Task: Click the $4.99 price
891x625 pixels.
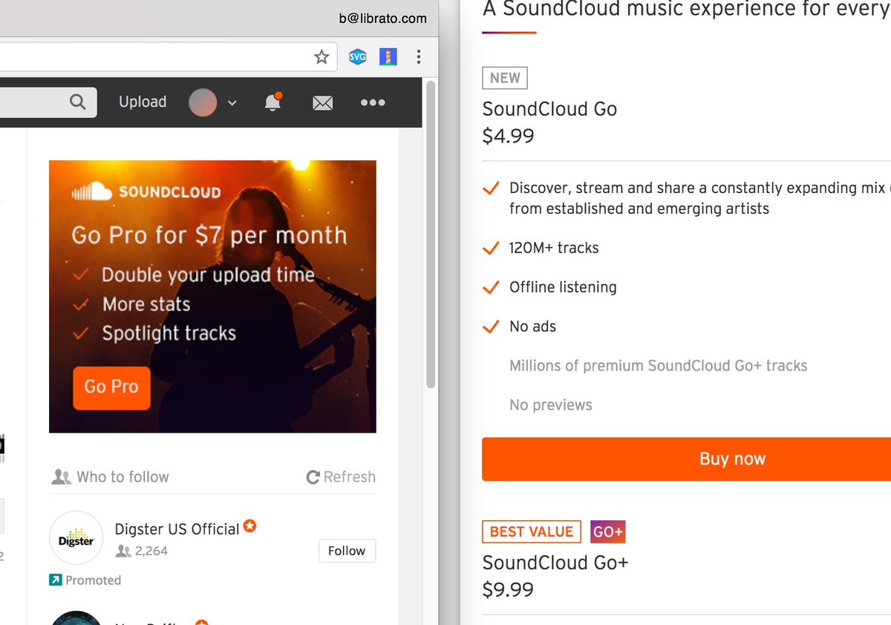Action: click(508, 136)
